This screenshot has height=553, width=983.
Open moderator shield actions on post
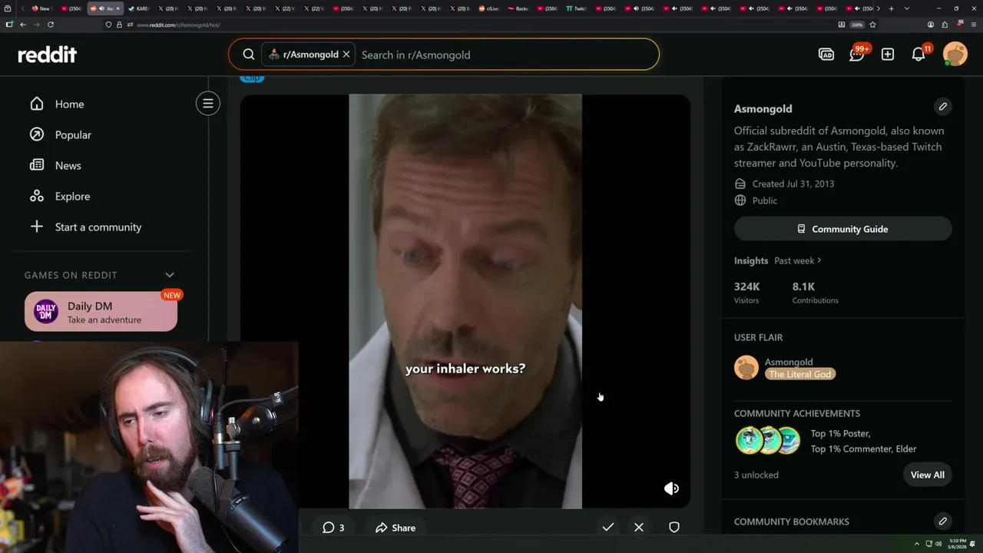(x=674, y=527)
